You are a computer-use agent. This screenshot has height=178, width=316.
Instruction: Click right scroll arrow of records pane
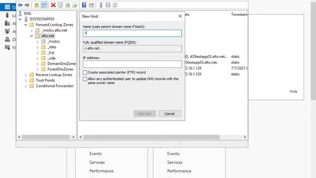(245, 137)
